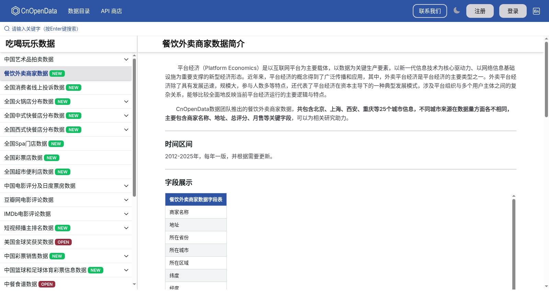
Task: Click the sidebar scrollbar thumb
Action: tap(134, 127)
